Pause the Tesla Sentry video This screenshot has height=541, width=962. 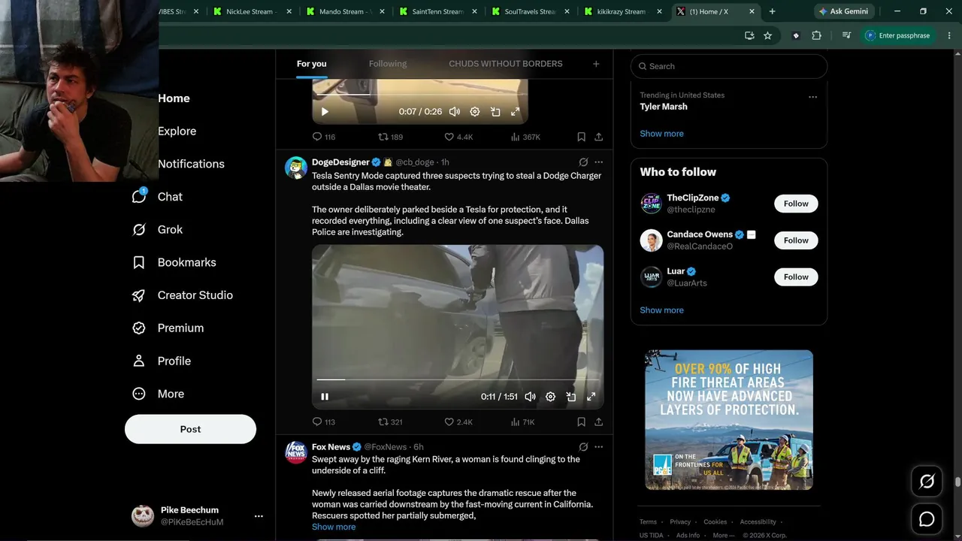click(x=325, y=397)
